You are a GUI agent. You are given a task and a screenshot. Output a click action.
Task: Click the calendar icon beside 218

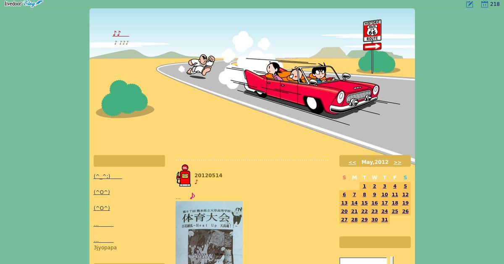[x=485, y=4]
